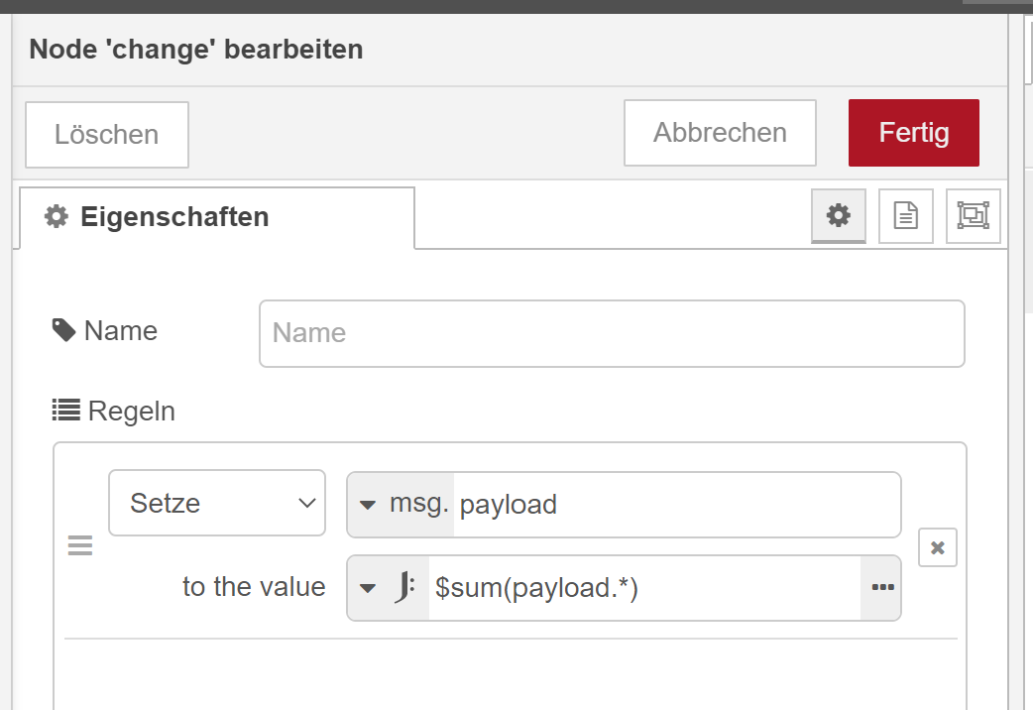Confirm changes with the Fertig button

(x=913, y=133)
